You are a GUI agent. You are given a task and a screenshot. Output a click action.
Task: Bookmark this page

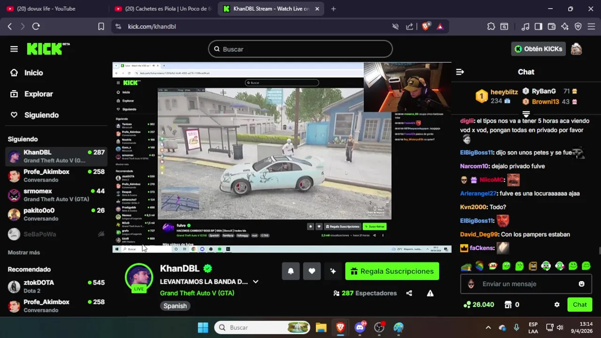coord(101,27)
